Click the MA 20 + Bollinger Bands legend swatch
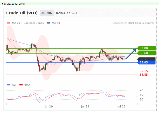 point(9,23)
